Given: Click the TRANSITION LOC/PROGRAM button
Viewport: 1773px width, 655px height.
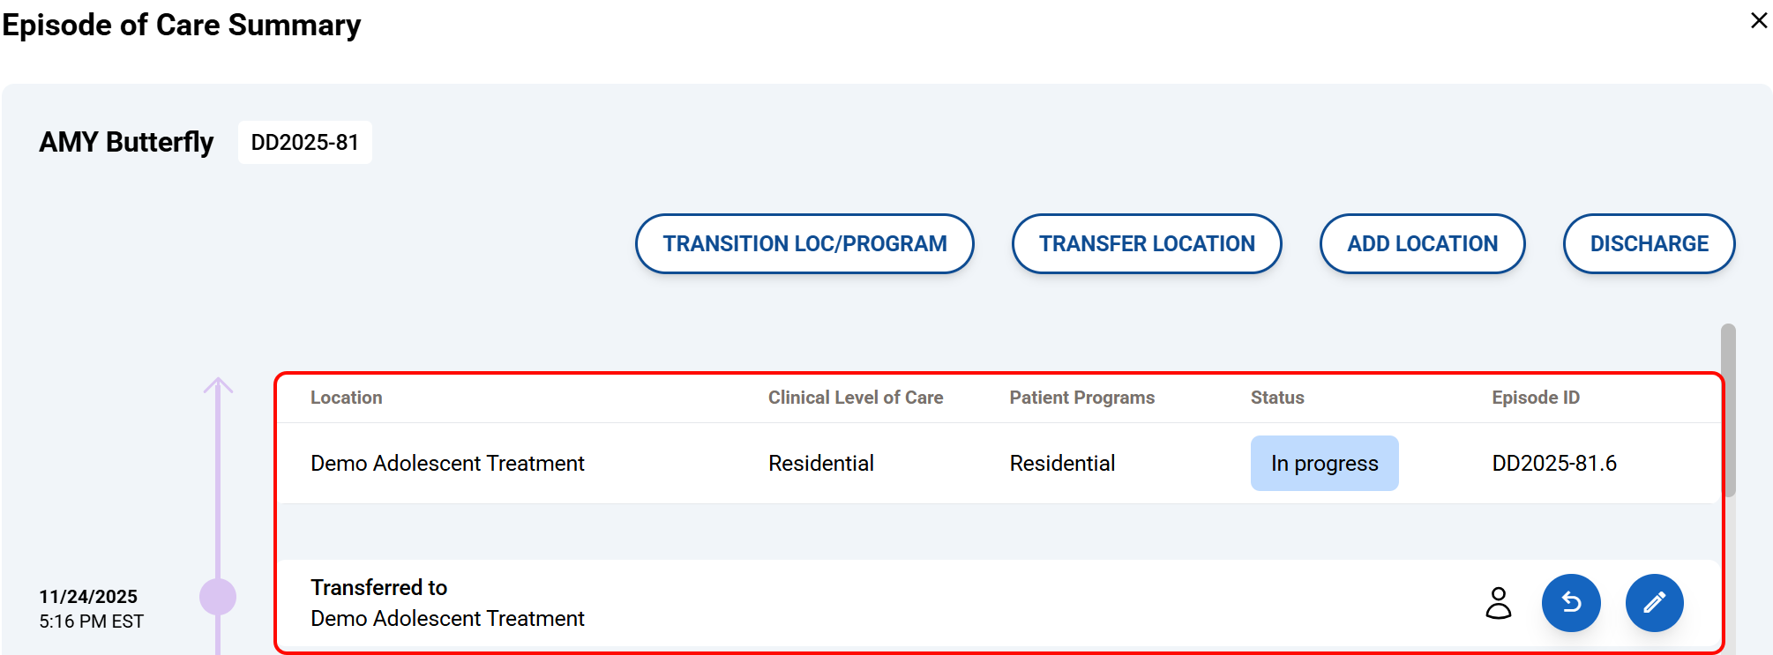Looking at the screenshot, I should point(804,243).
